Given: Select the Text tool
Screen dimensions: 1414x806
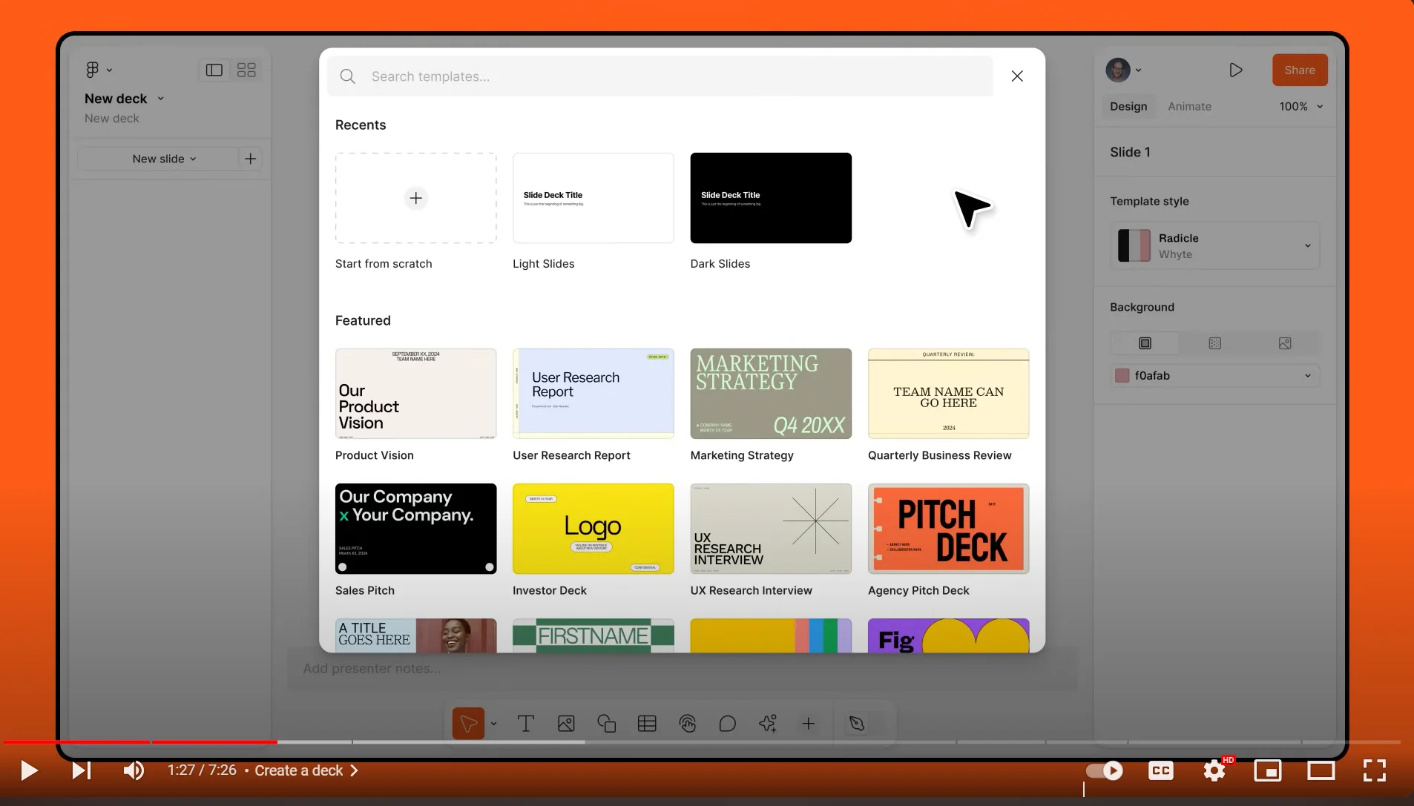Looking at the screenshot, I should coord(526,724).
